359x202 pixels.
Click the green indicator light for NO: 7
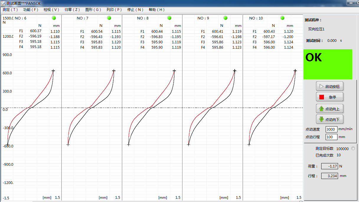109,18
